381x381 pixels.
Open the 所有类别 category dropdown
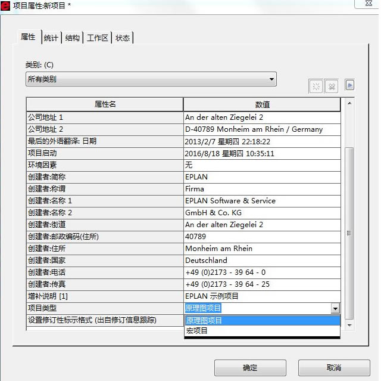pos(151,79)
